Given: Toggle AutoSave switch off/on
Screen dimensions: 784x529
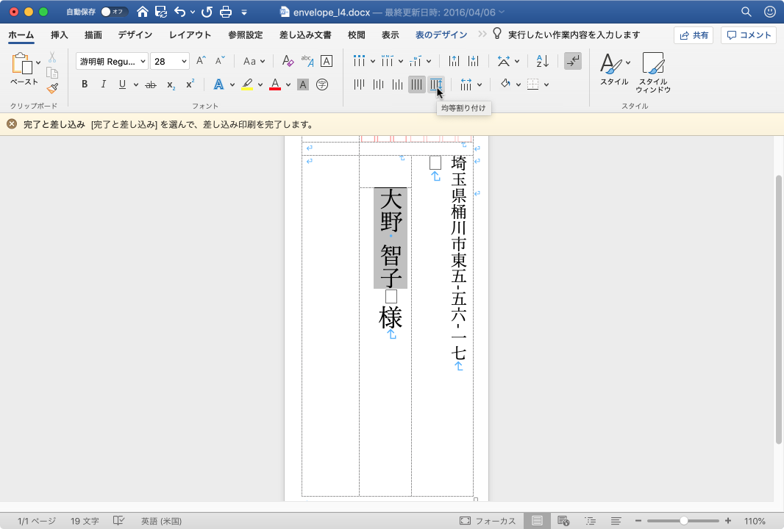Looking at the screenshot, I should tap(113, 12).
